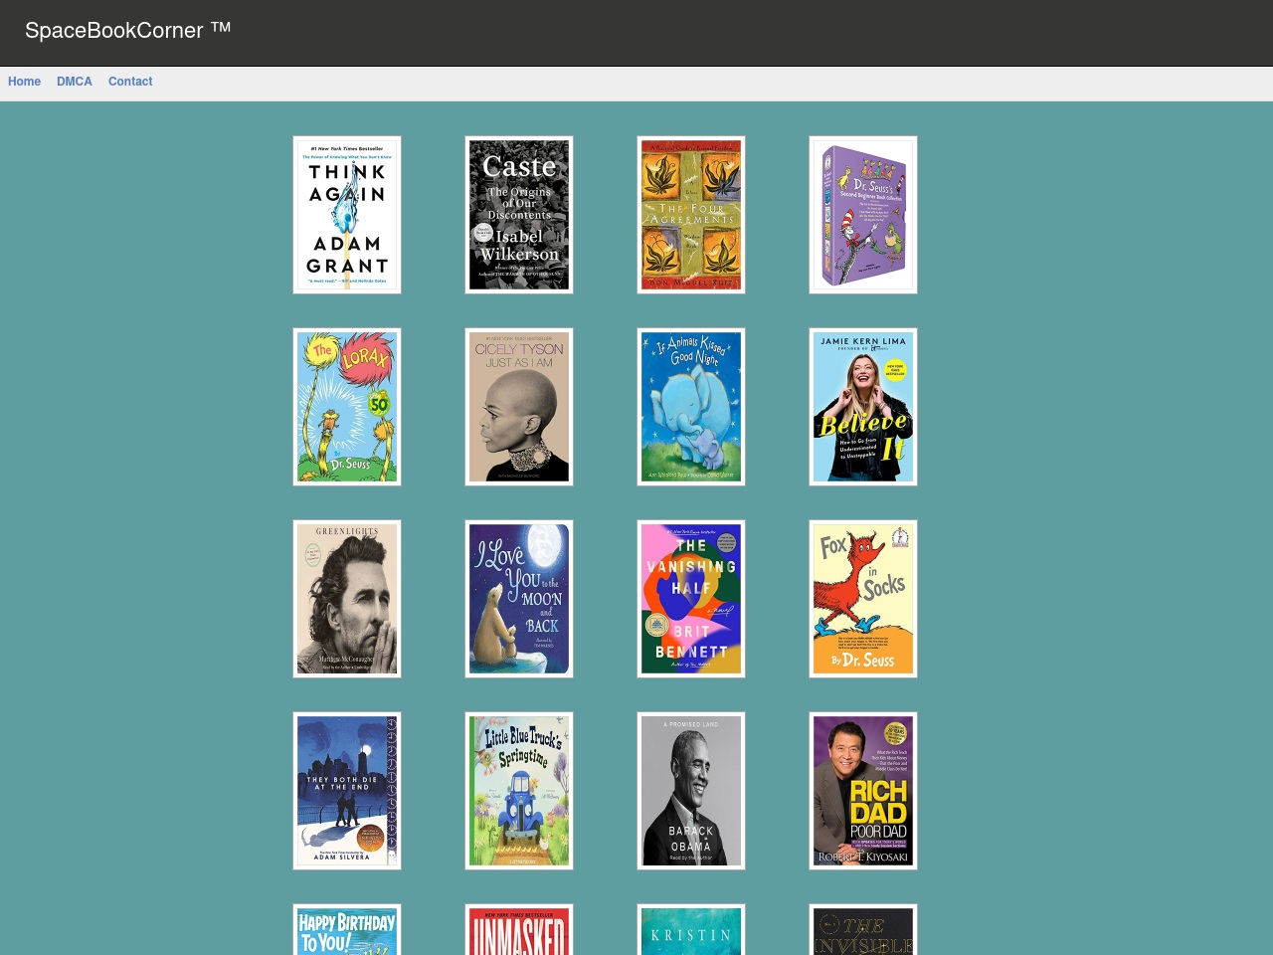Open If Animals Kissed Good Night cover
The image size is (1273, 955).
click(691, 407)
